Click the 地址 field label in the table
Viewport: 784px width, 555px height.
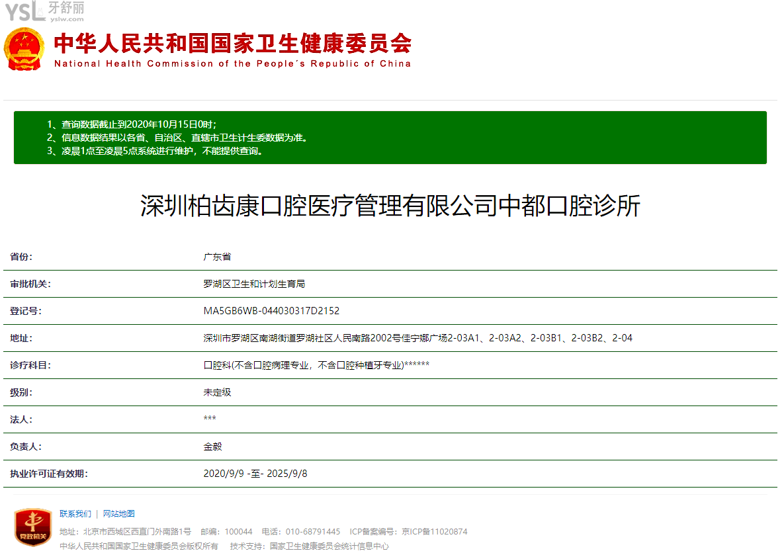21,338
